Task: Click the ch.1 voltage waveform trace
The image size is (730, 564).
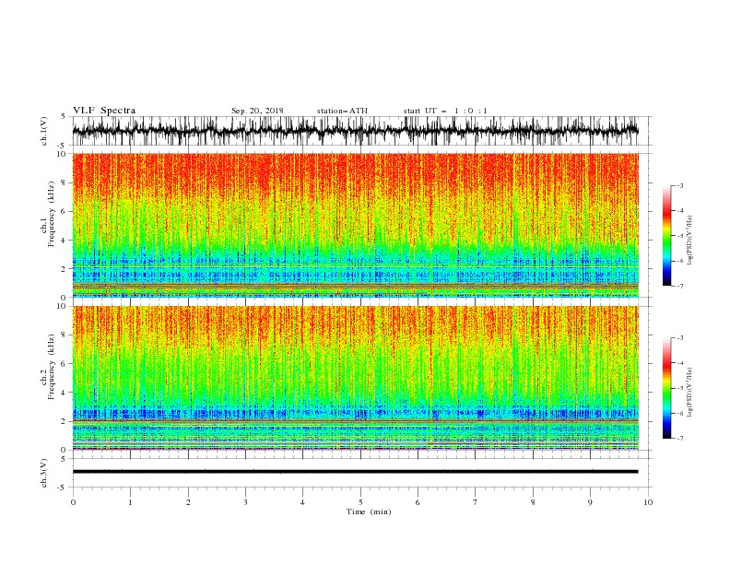Action: tap(356, 131)
